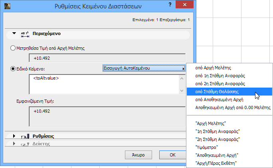Click the Άκυρο button
Viewport: 273px width, 168px height.
tap(138, 155)
